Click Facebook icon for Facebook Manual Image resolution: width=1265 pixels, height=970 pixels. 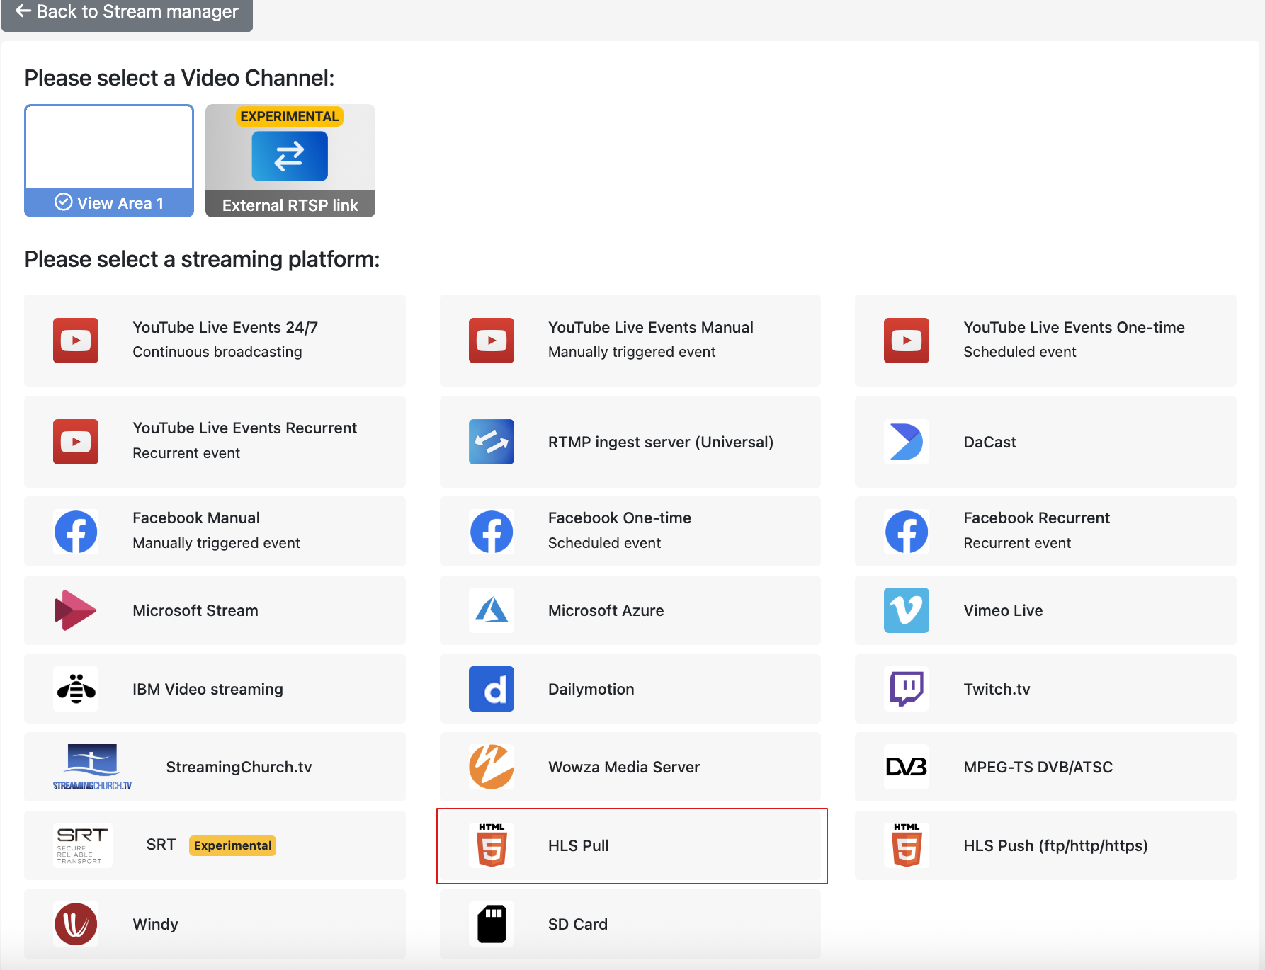76,532
